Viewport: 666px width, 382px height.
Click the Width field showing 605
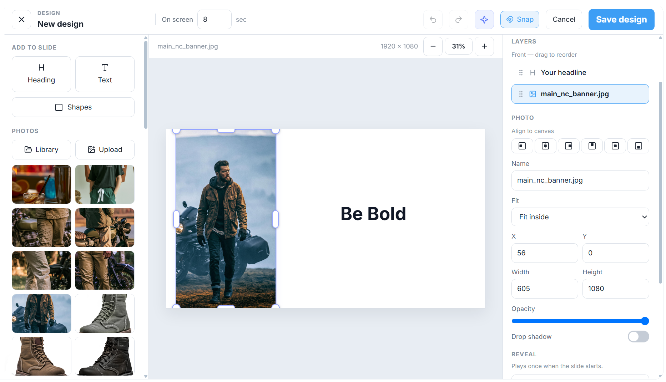click(544, 289)
